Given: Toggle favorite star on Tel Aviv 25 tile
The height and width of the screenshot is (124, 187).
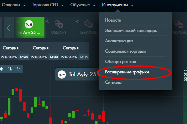Looking at the screenshot, I should coord(18,22).
